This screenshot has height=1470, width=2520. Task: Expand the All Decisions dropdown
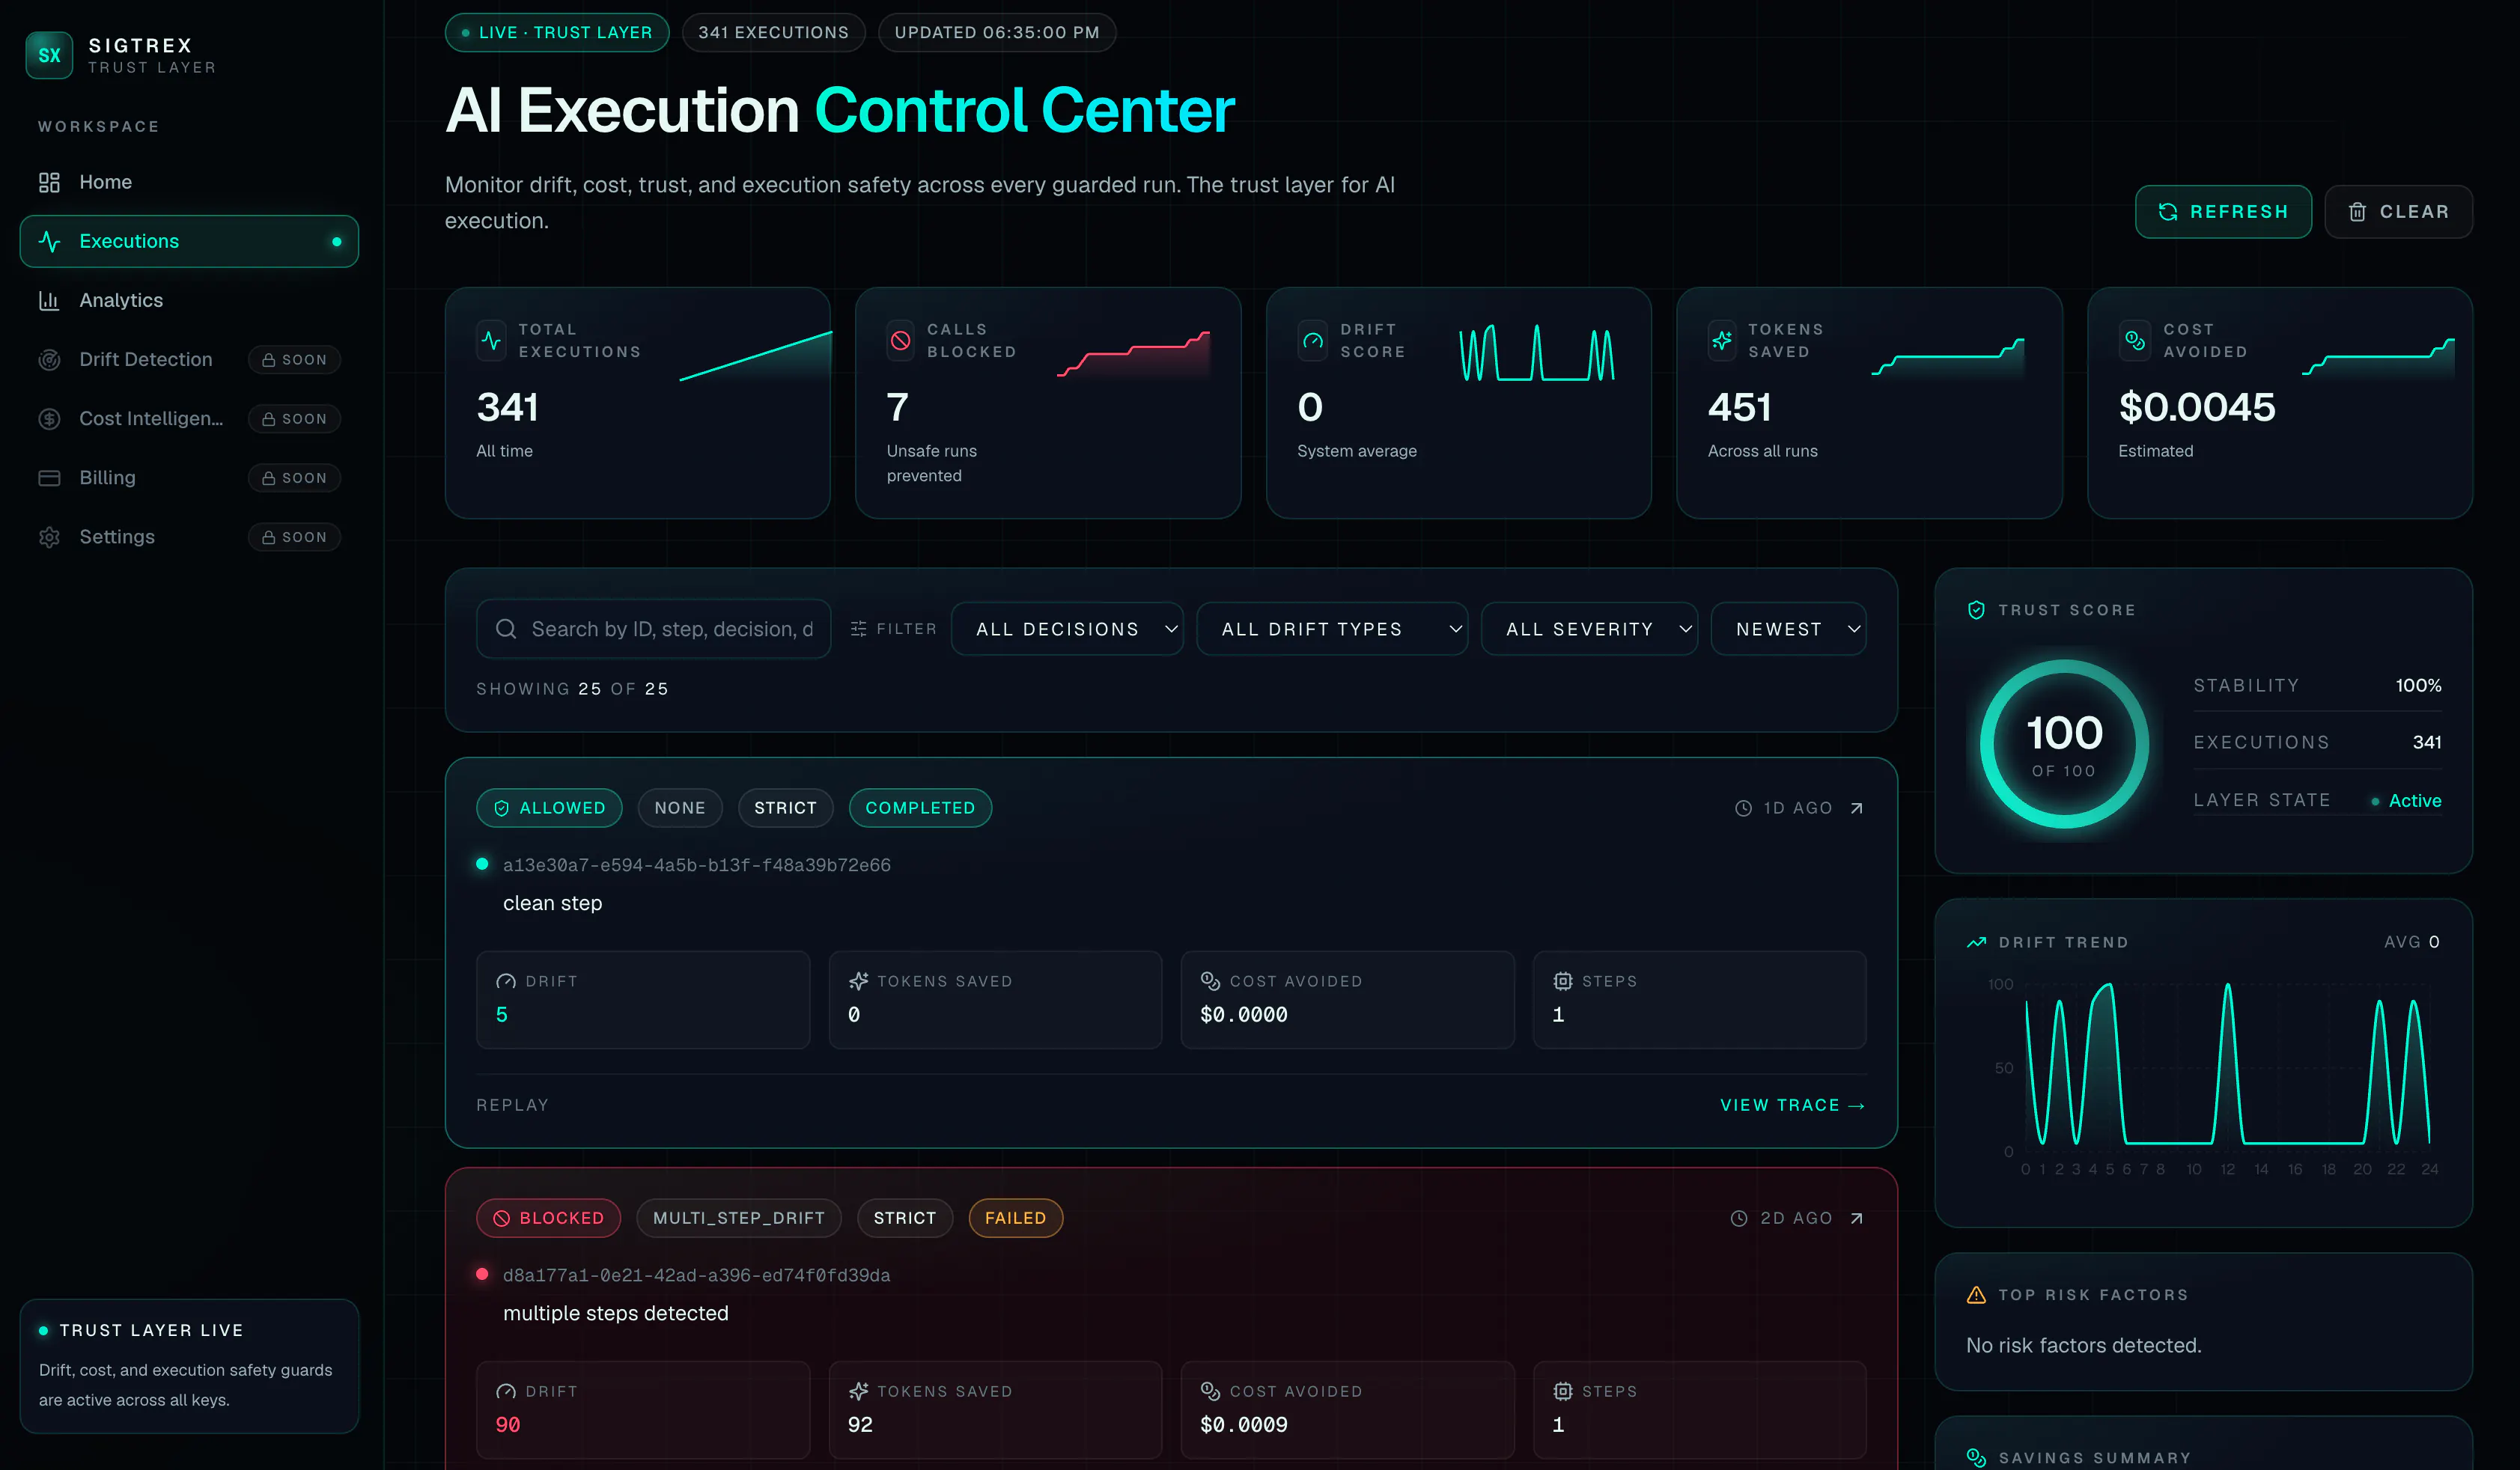click(x=1067, y=629)
